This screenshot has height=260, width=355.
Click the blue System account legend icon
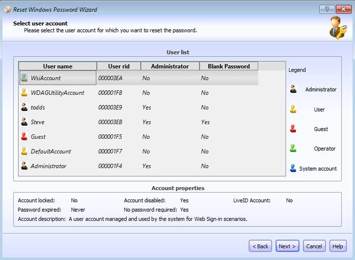[x=293, y=168]
